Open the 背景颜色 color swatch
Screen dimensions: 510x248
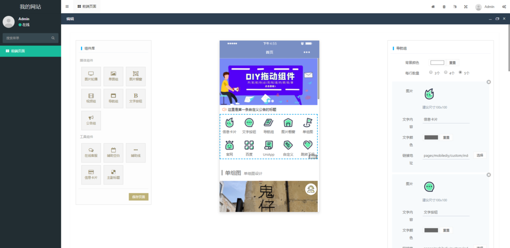437,62
